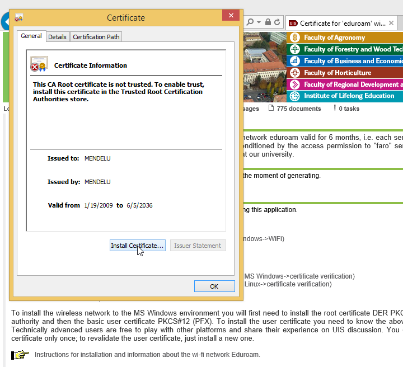The width and height of the screenshot is (403, 367).
Task: Open the 'Windows->WiFi' link
Action: coord(264,239)
